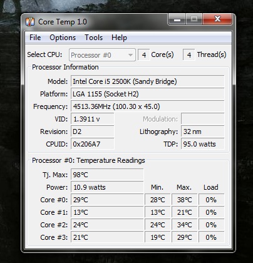
Task: Expand the Select CPU Processor #0 dropdown
Action: pyautogui.click(x=102, y=55)
